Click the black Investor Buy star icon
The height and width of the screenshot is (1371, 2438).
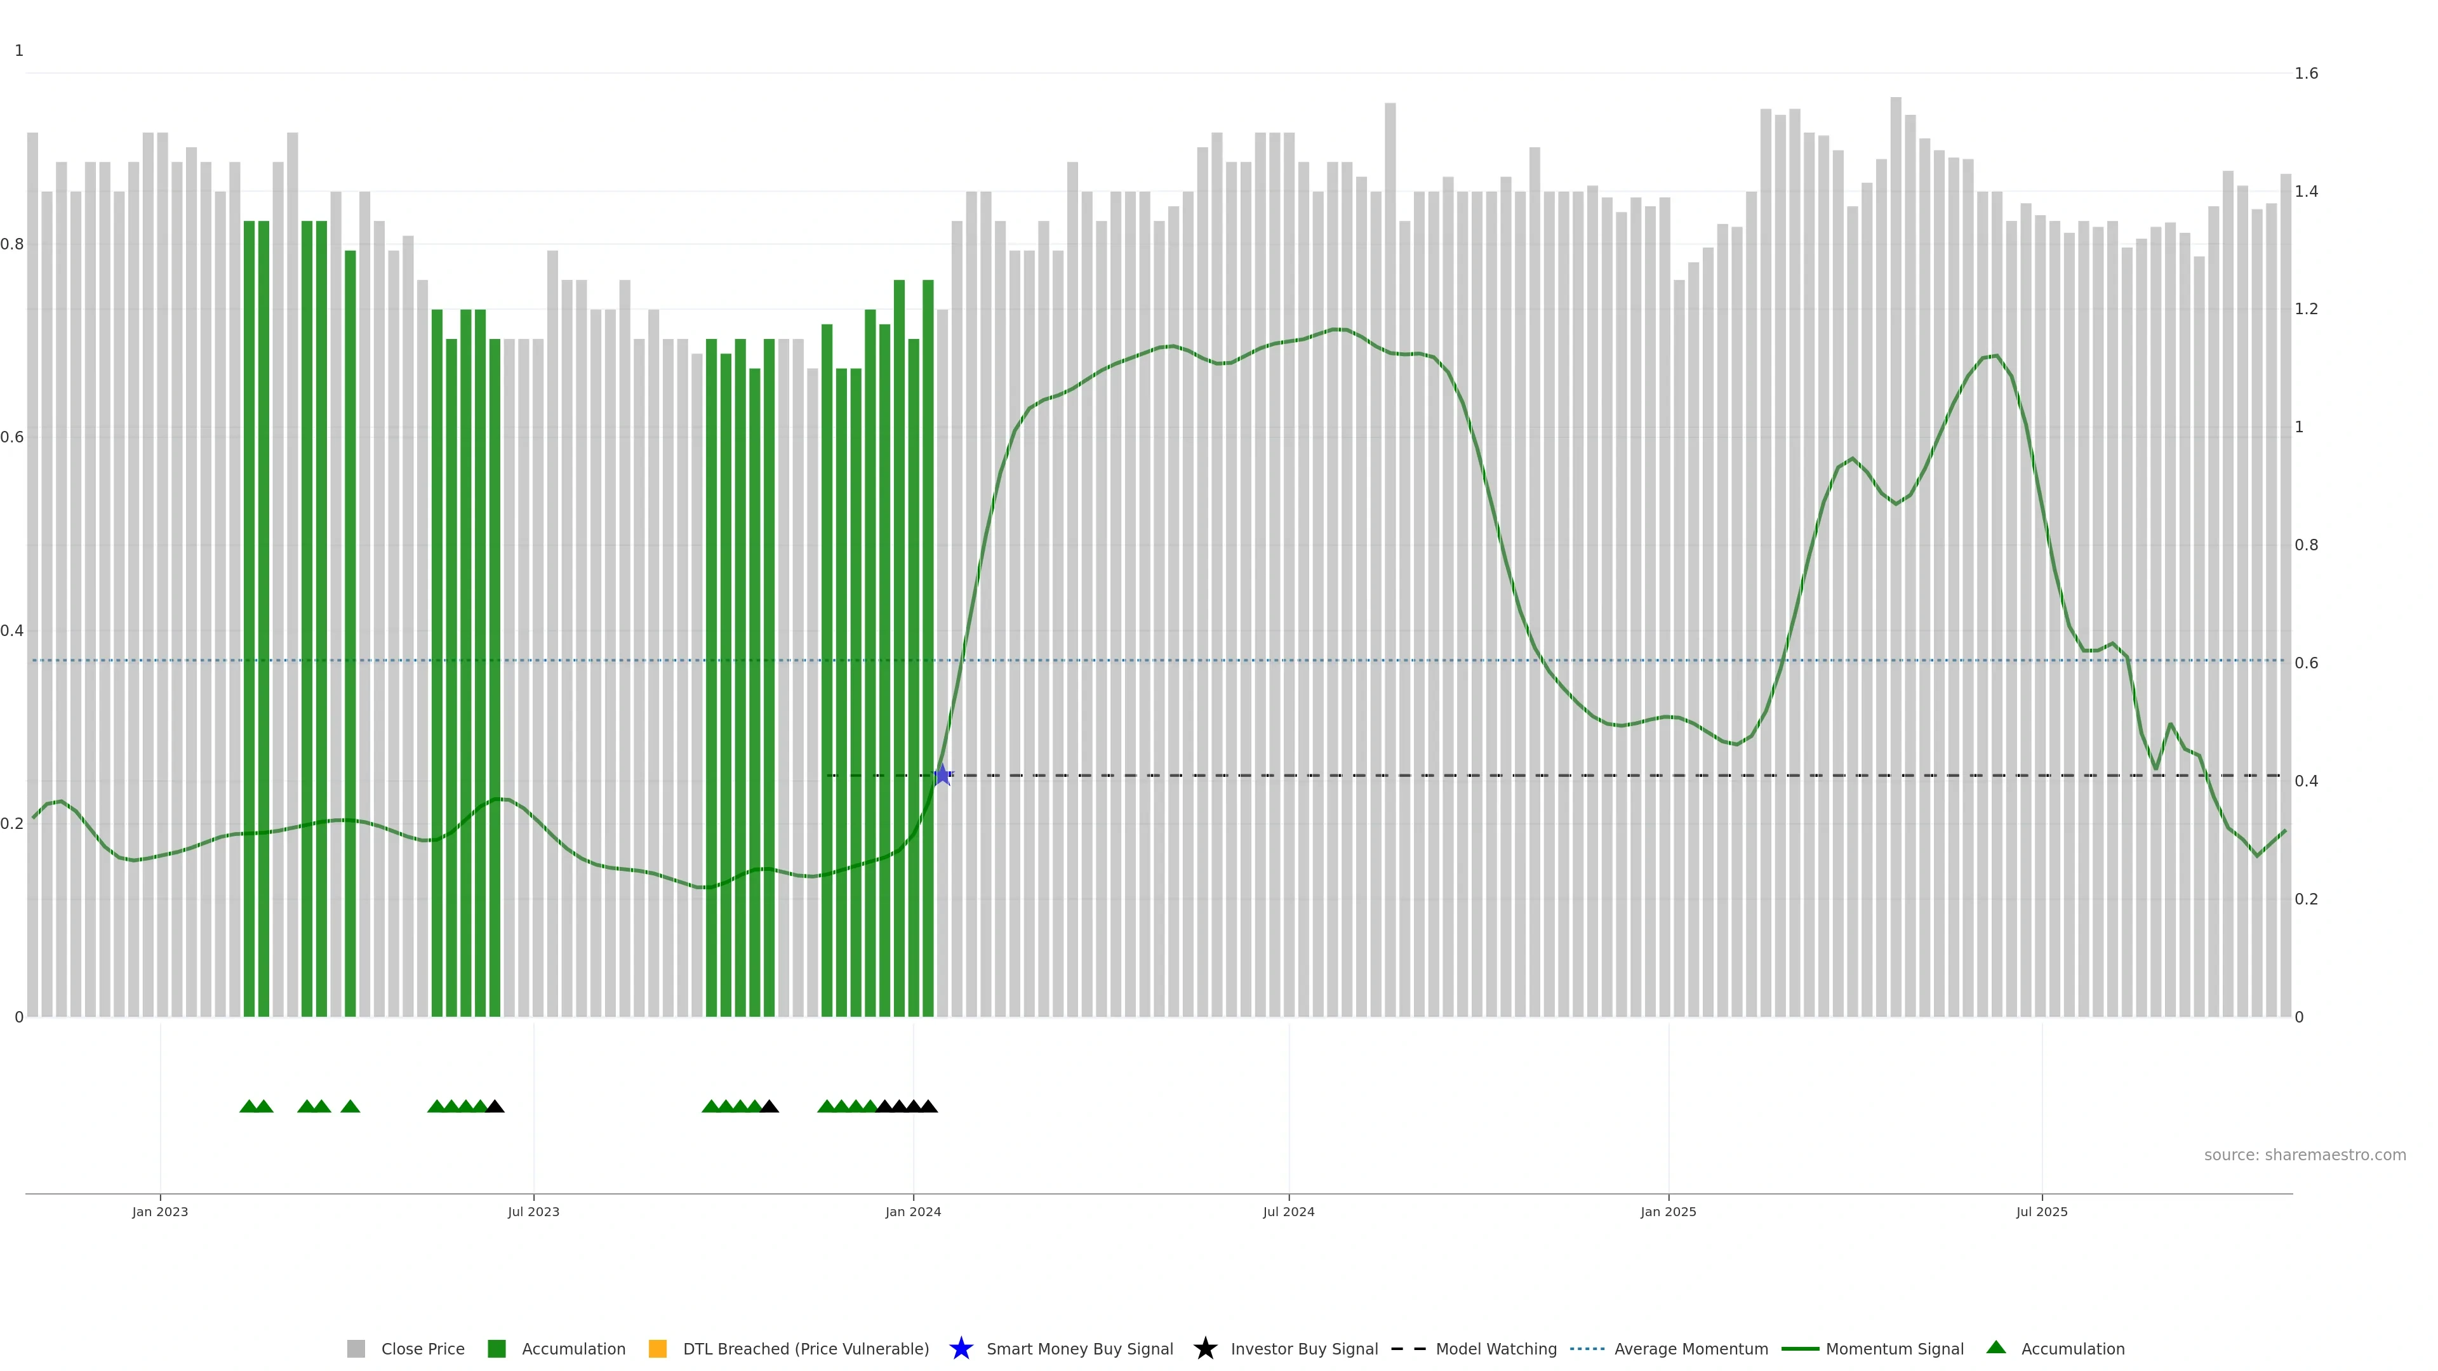click(x=1205, y=1348)
